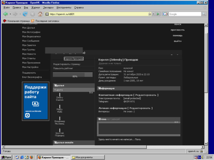
Task: Click the Go arrow beside the address bar
Action: 158,14
